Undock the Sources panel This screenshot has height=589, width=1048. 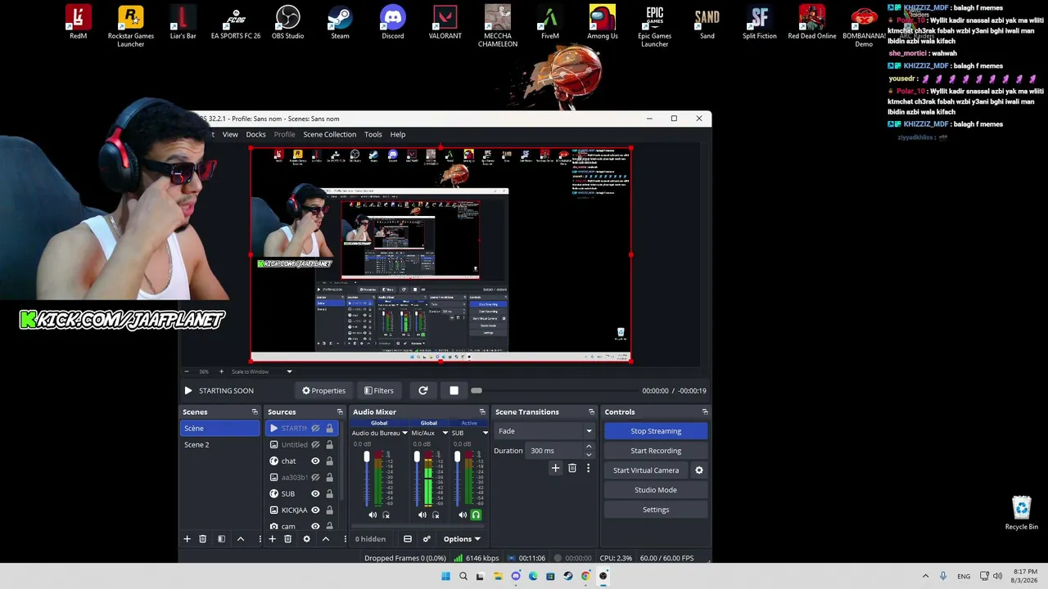pos(340,411)
